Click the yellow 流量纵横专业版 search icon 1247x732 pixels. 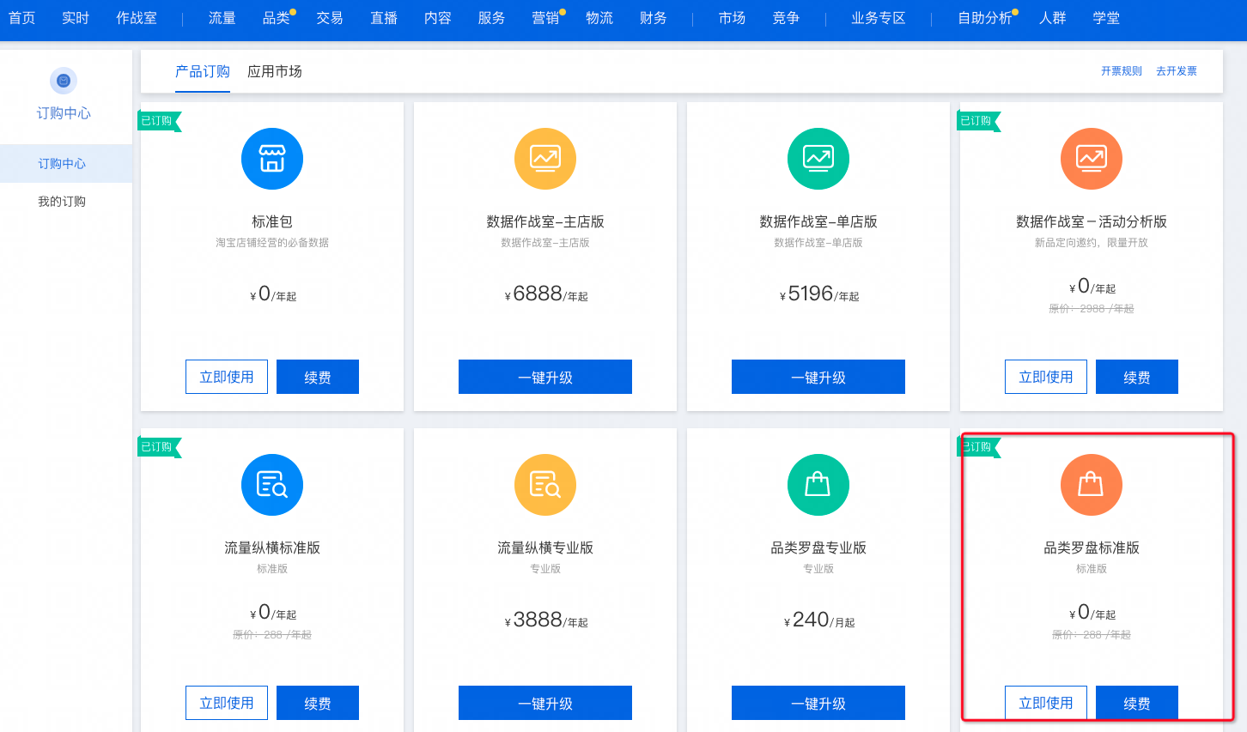tap(545, 485)
